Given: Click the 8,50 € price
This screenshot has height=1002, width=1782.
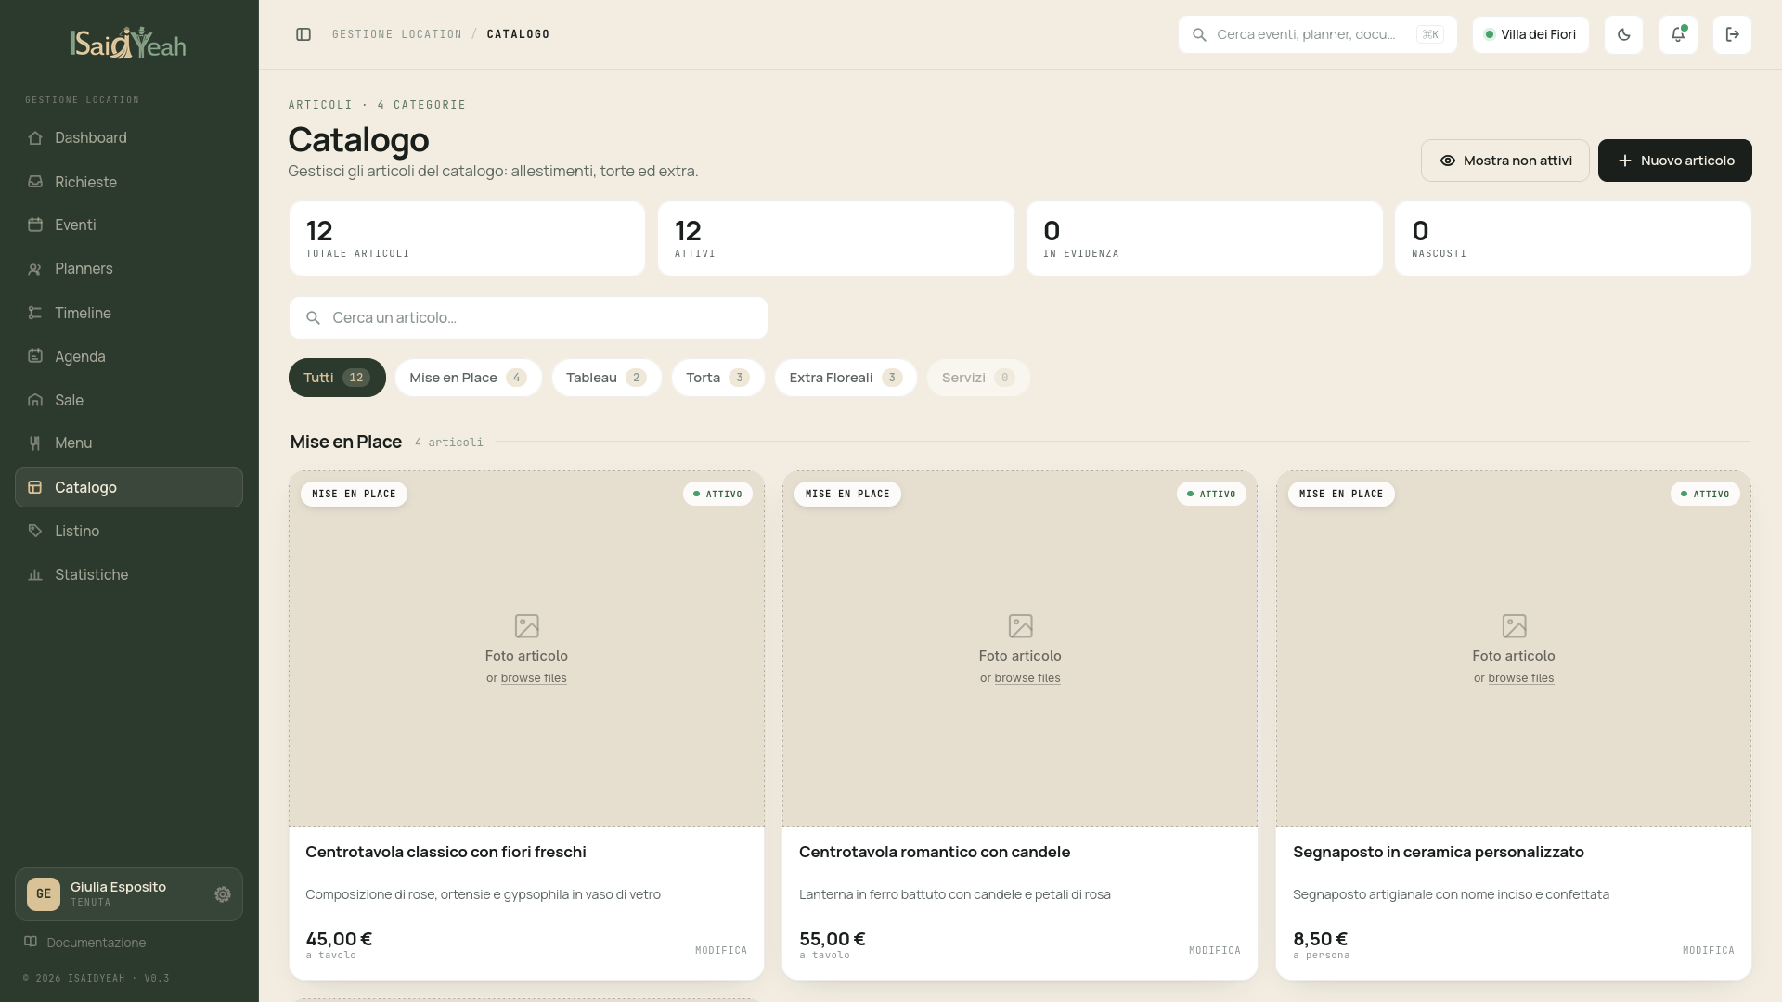Looking at the screenshot, I should [1321, 939].
